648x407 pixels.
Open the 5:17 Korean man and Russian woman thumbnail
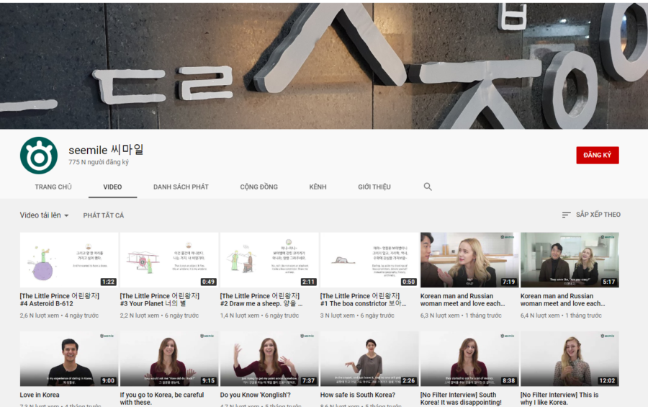click(x=570, y=260)
